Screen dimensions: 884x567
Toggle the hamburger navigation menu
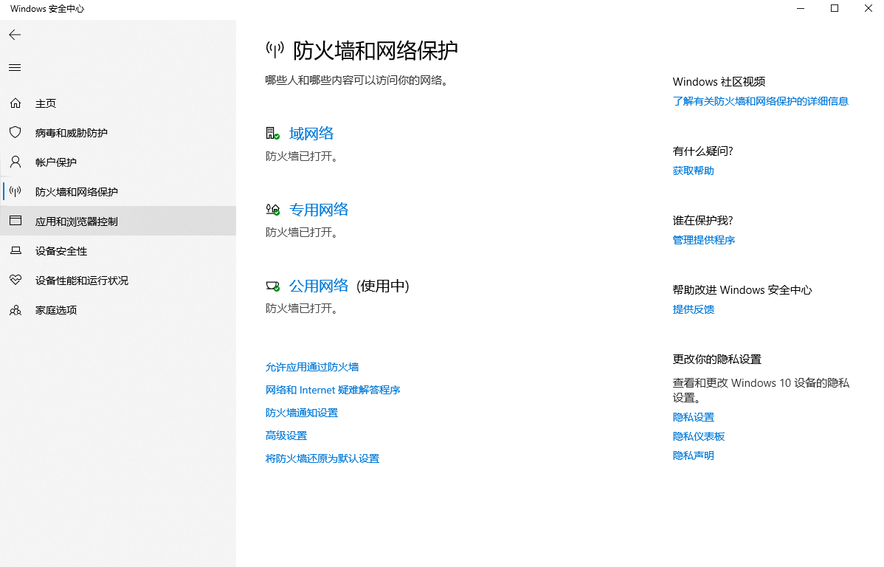point(15,68)
